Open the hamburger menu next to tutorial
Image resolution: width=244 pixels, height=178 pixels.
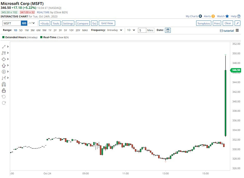click(237, 30)
